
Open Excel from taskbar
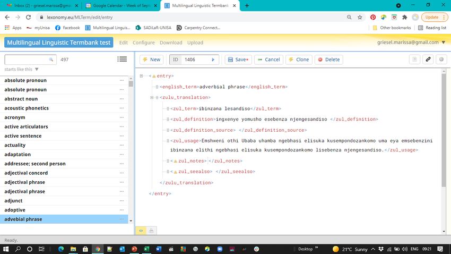pyautogui.click(x=146, y=249)
